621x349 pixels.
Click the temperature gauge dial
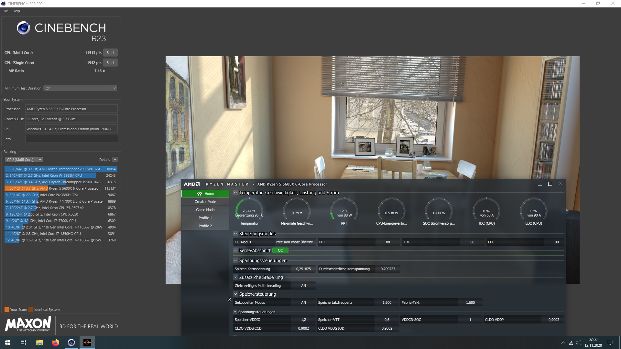(x=249, y=211)
